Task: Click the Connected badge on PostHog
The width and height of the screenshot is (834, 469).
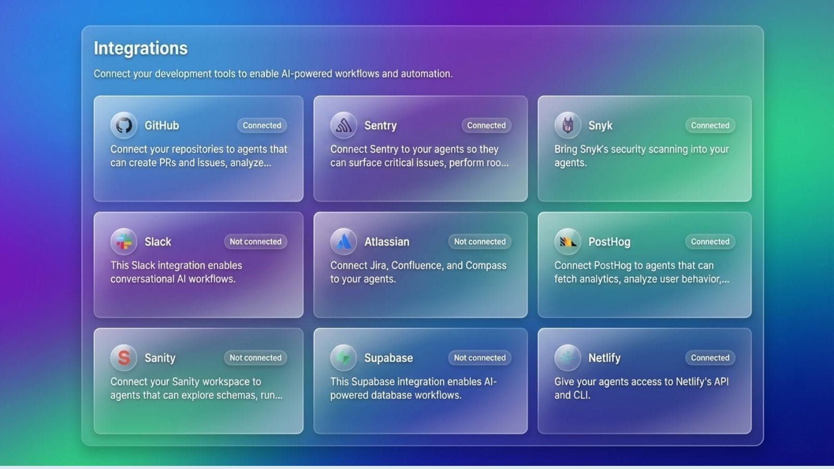Action: point(709,241)
